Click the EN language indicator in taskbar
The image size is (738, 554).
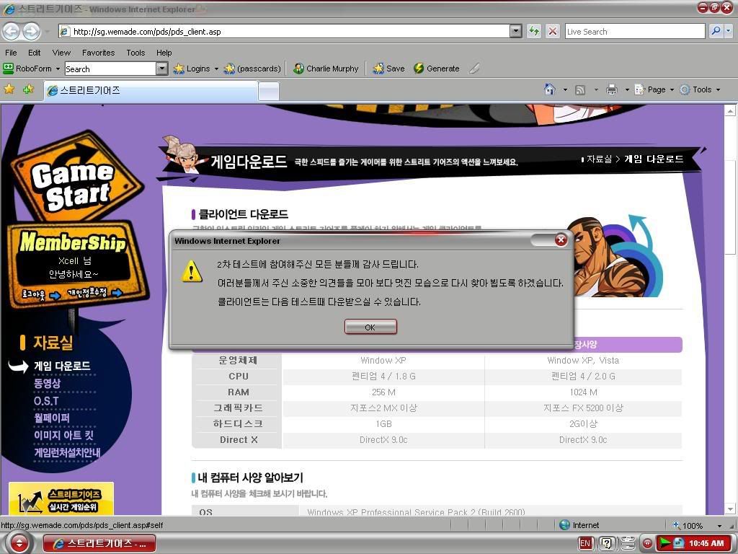584,543
